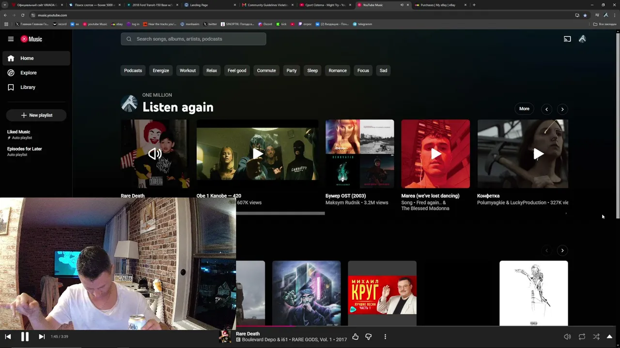Reload the page in browser toolbar

tap(22, 15)
